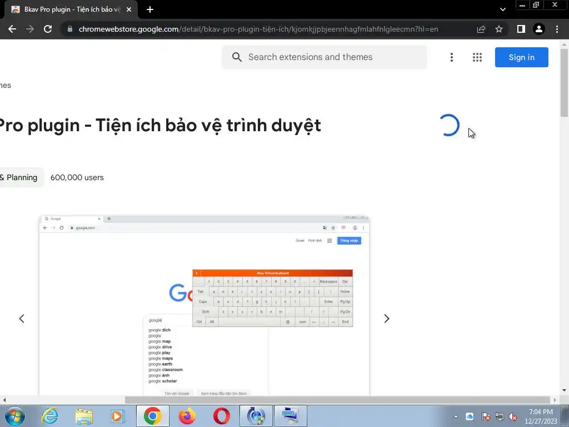
Task: Close the Bkav Pro plugin tab
Action: coord(129,9)
